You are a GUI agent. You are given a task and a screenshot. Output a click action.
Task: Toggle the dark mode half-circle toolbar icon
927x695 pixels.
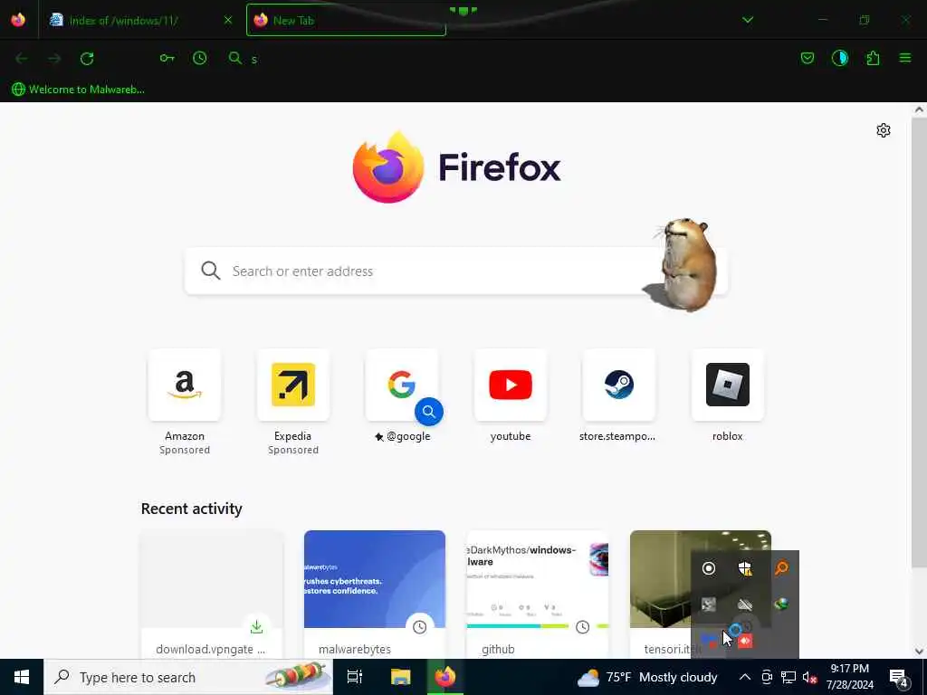840,58
